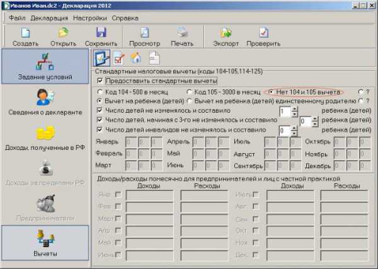Toggle Число детей не изменялось и составило
This screenshot has height=269, width=378.
100,110
